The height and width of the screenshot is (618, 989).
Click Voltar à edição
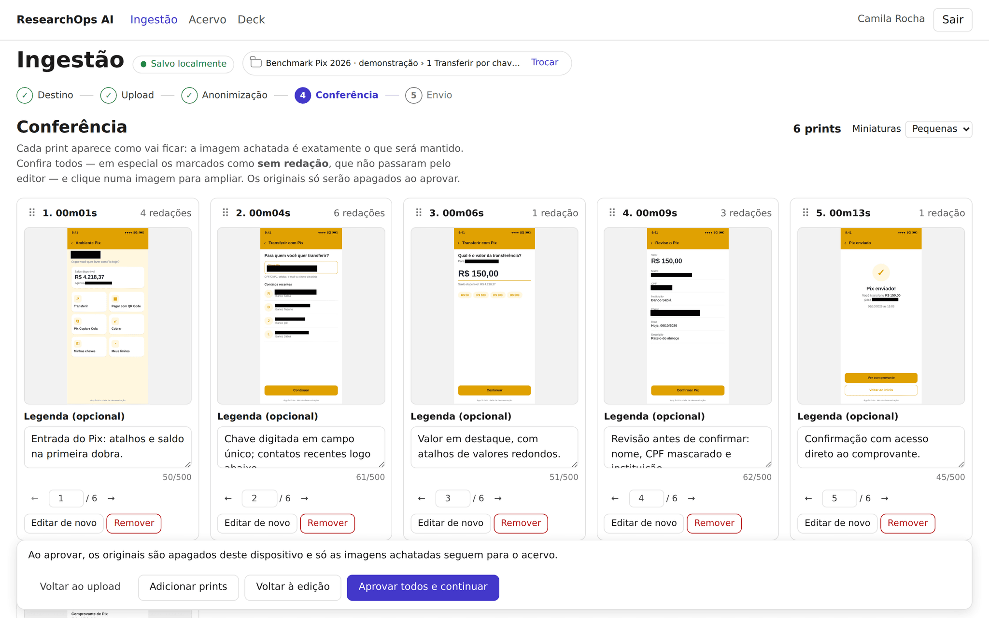(293, 587)
